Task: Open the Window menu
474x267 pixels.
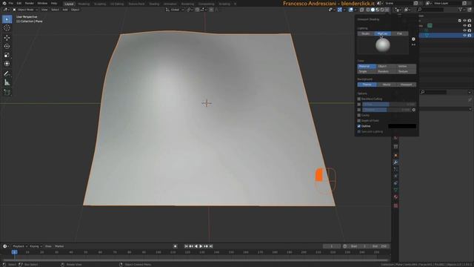Action: [42, 3]
